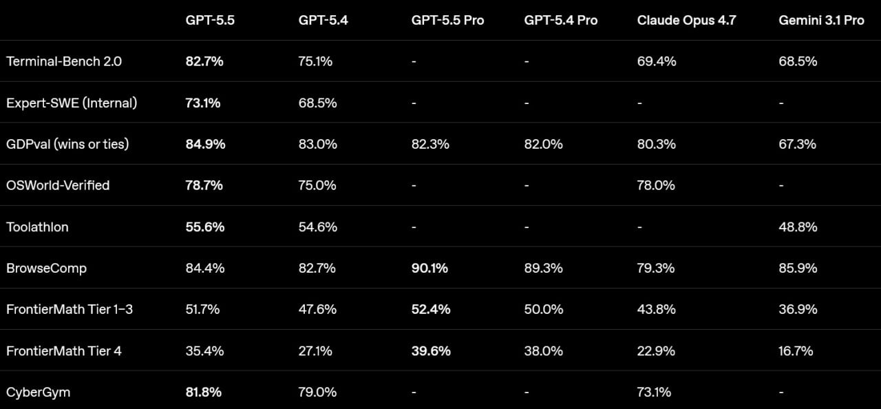Screen dimensions: 881x409
Task: Click the GDPval (wins or ties) label
Action: pyautogui.click(x=67, y=144)
